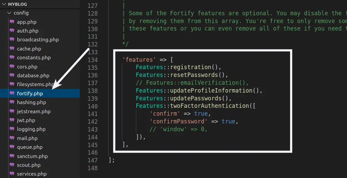Open database.php file

(33, 75)
